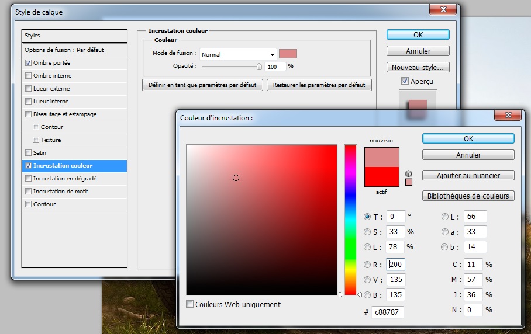The image size is (531, 334).
Task: Click Définir en tant que paramètres par défaut
Action: click(x=202, y=85)
